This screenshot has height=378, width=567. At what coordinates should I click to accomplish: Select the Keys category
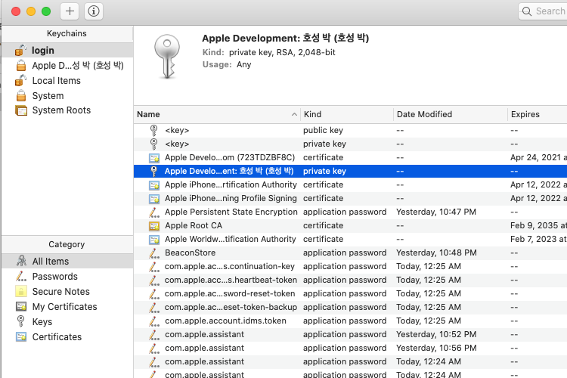[x=67, y=321]
